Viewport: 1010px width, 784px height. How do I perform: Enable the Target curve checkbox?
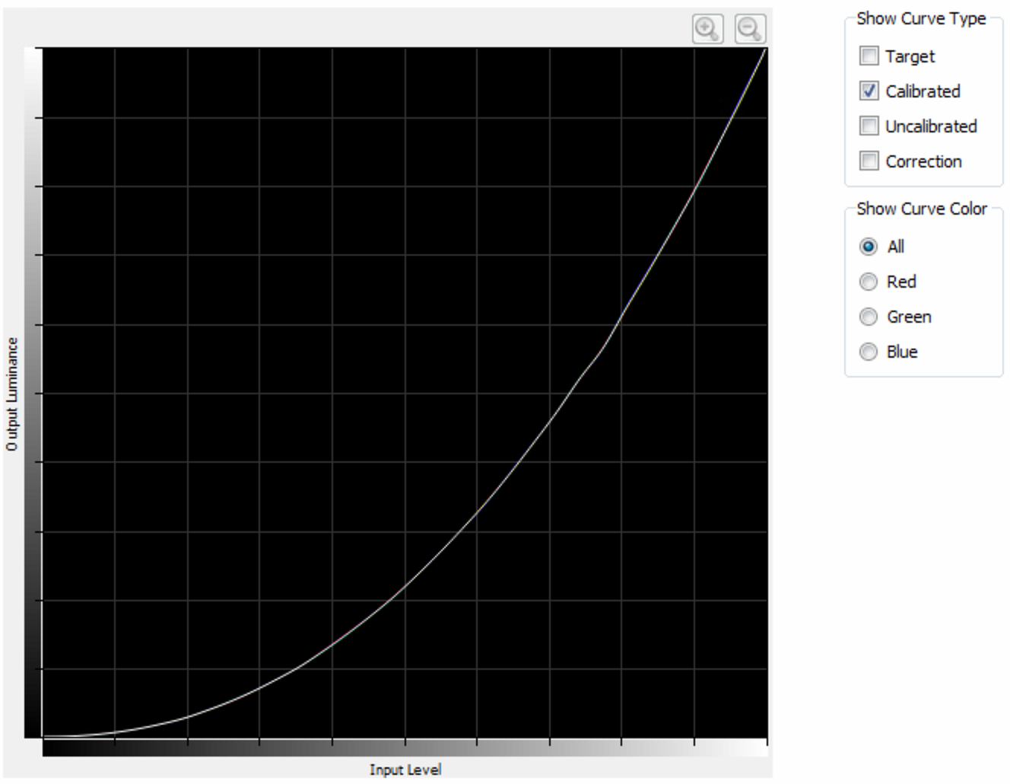coord(869,56)
